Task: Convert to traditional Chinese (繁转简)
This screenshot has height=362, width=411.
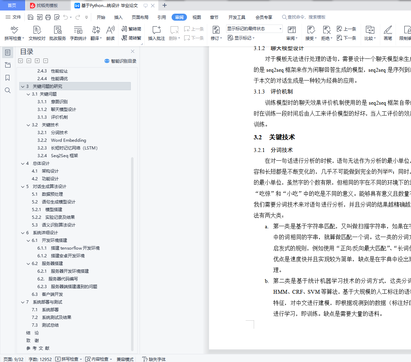Action: (x=131, y=29)
